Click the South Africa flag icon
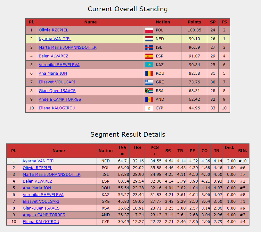 coord(149,91)
